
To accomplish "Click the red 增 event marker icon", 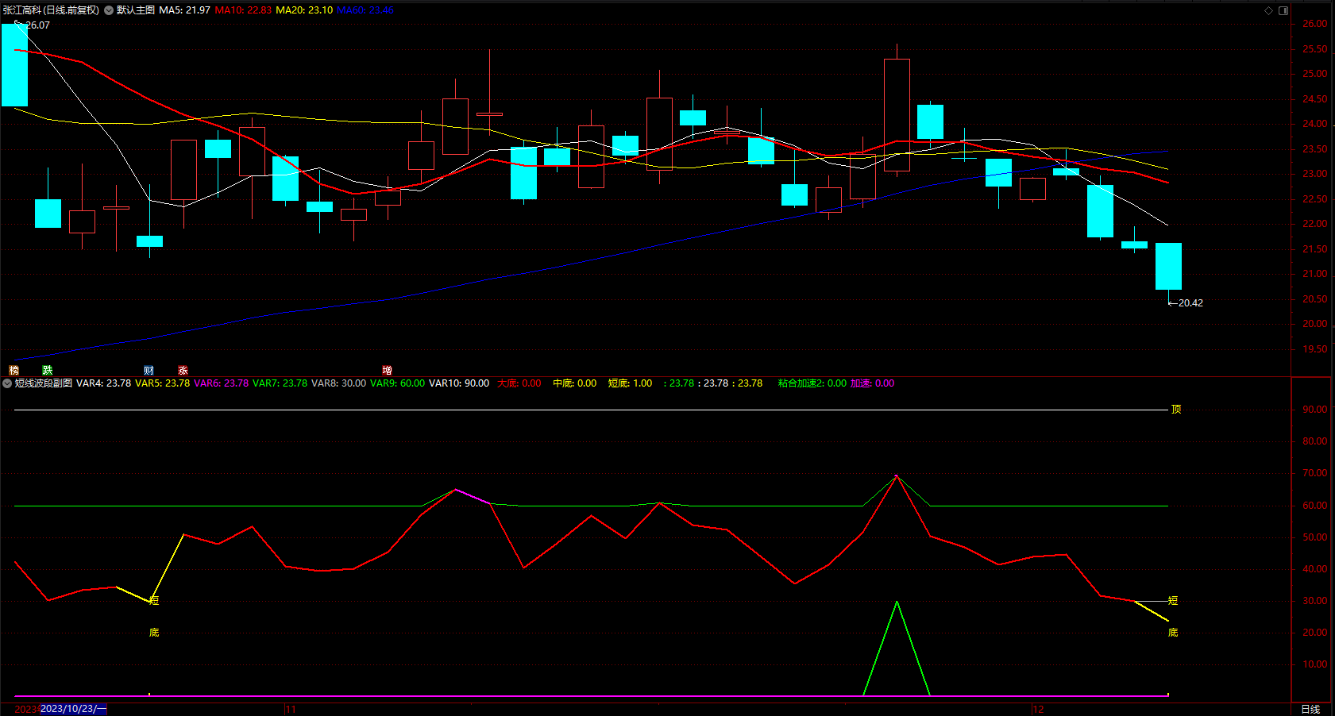I will (x=388, y=371).
